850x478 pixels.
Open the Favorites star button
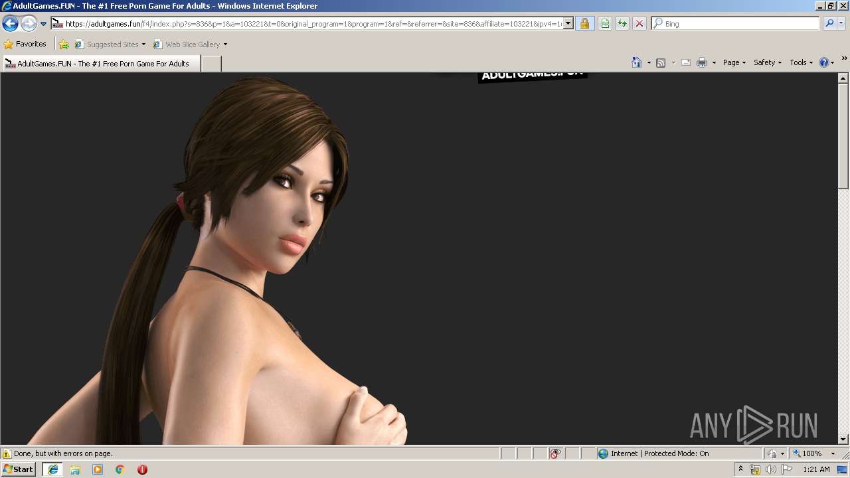point(25,44)
